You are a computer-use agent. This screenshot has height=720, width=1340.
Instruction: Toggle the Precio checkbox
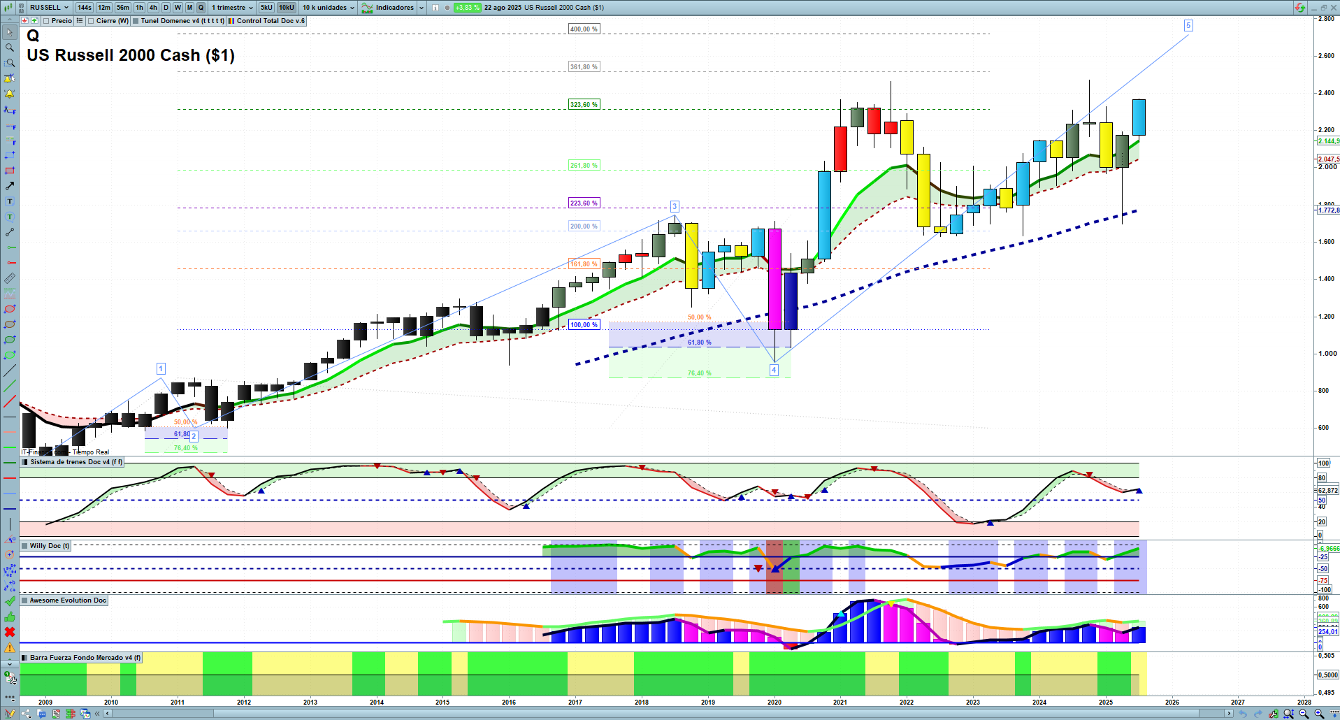coord(47,21)
